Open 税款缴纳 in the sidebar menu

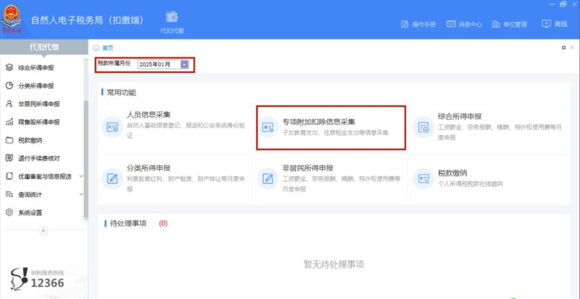click(30, 140)
